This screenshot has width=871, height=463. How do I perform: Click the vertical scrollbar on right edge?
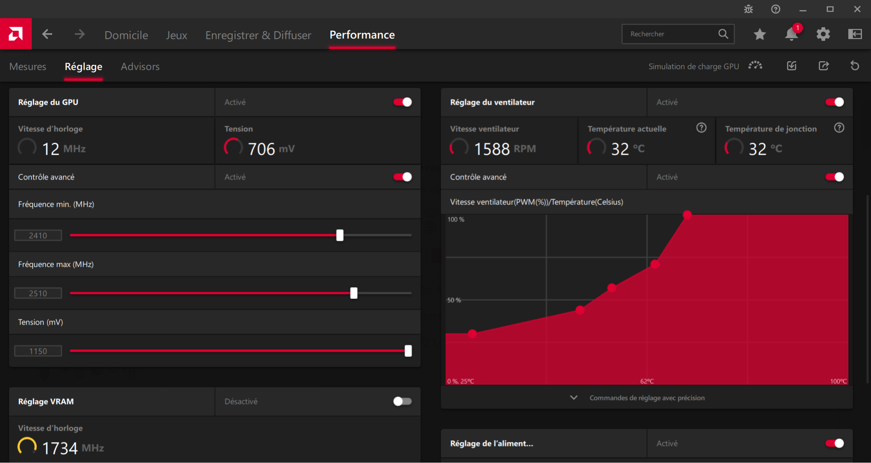(867, 290)
